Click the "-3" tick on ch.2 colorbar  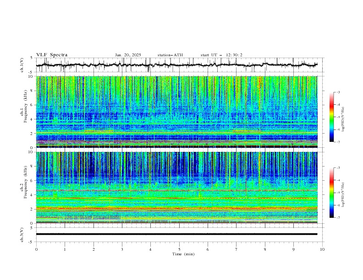coord(338,168)
